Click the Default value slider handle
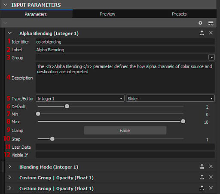220x194 pixels. click(67, 106)
